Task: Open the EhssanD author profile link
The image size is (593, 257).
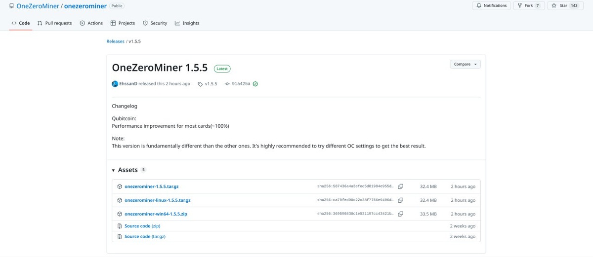Action: click(128, 84)
